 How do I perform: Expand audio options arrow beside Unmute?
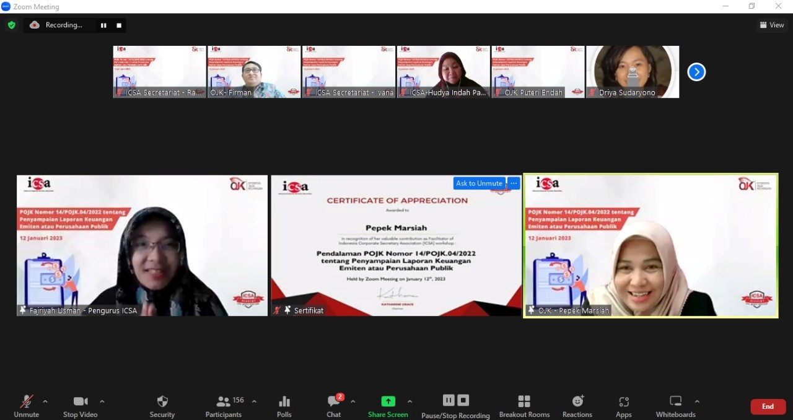(45, 401)
